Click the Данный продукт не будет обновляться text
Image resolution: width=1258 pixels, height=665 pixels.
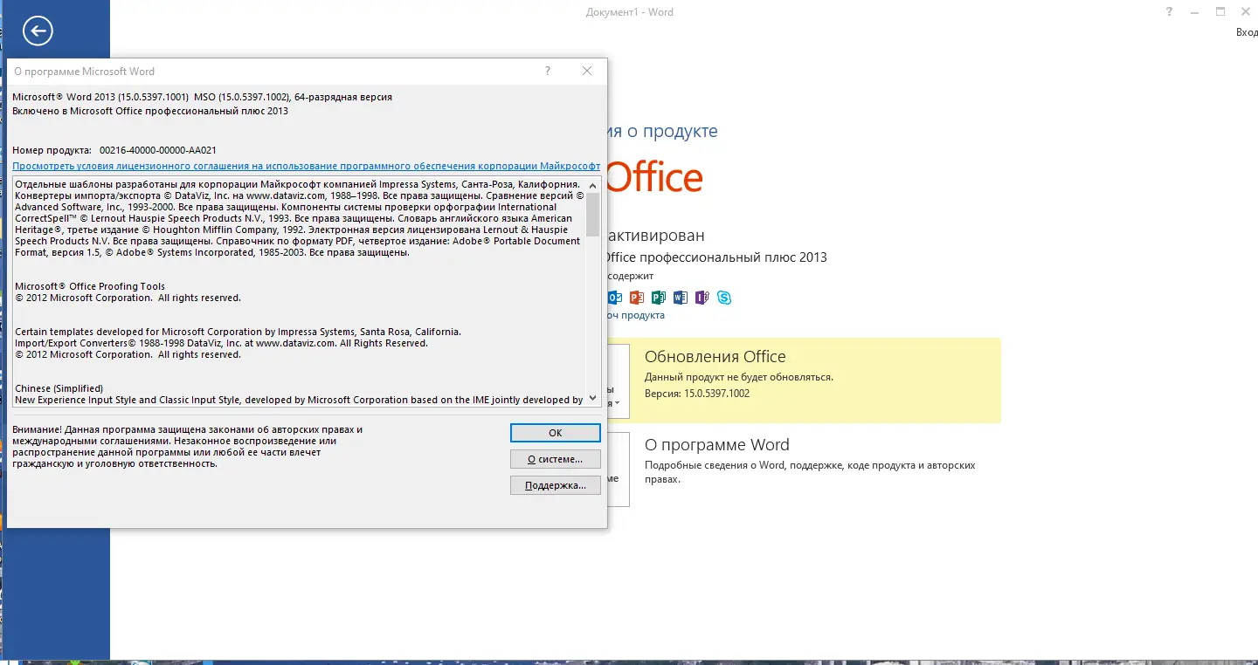pos(739,377)
